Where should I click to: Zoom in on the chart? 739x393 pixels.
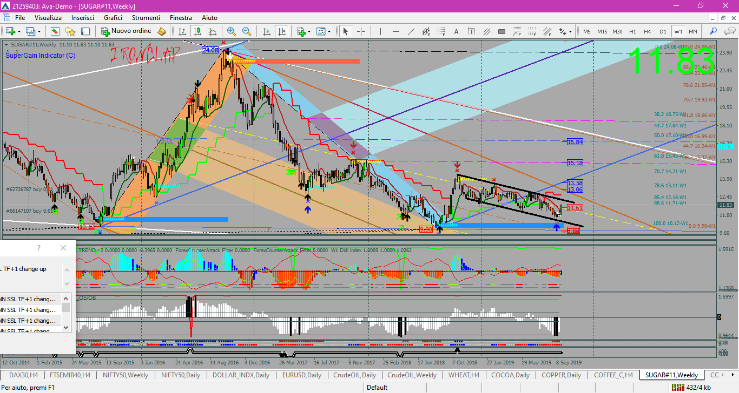click(232, 31)
